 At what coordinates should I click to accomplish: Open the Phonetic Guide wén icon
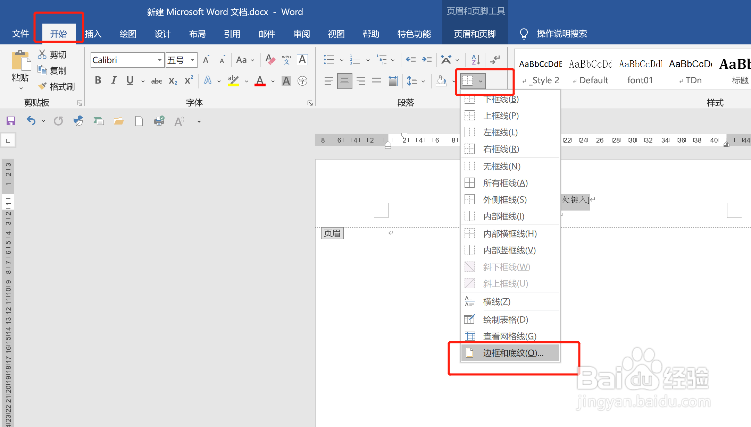pos(286,60)
